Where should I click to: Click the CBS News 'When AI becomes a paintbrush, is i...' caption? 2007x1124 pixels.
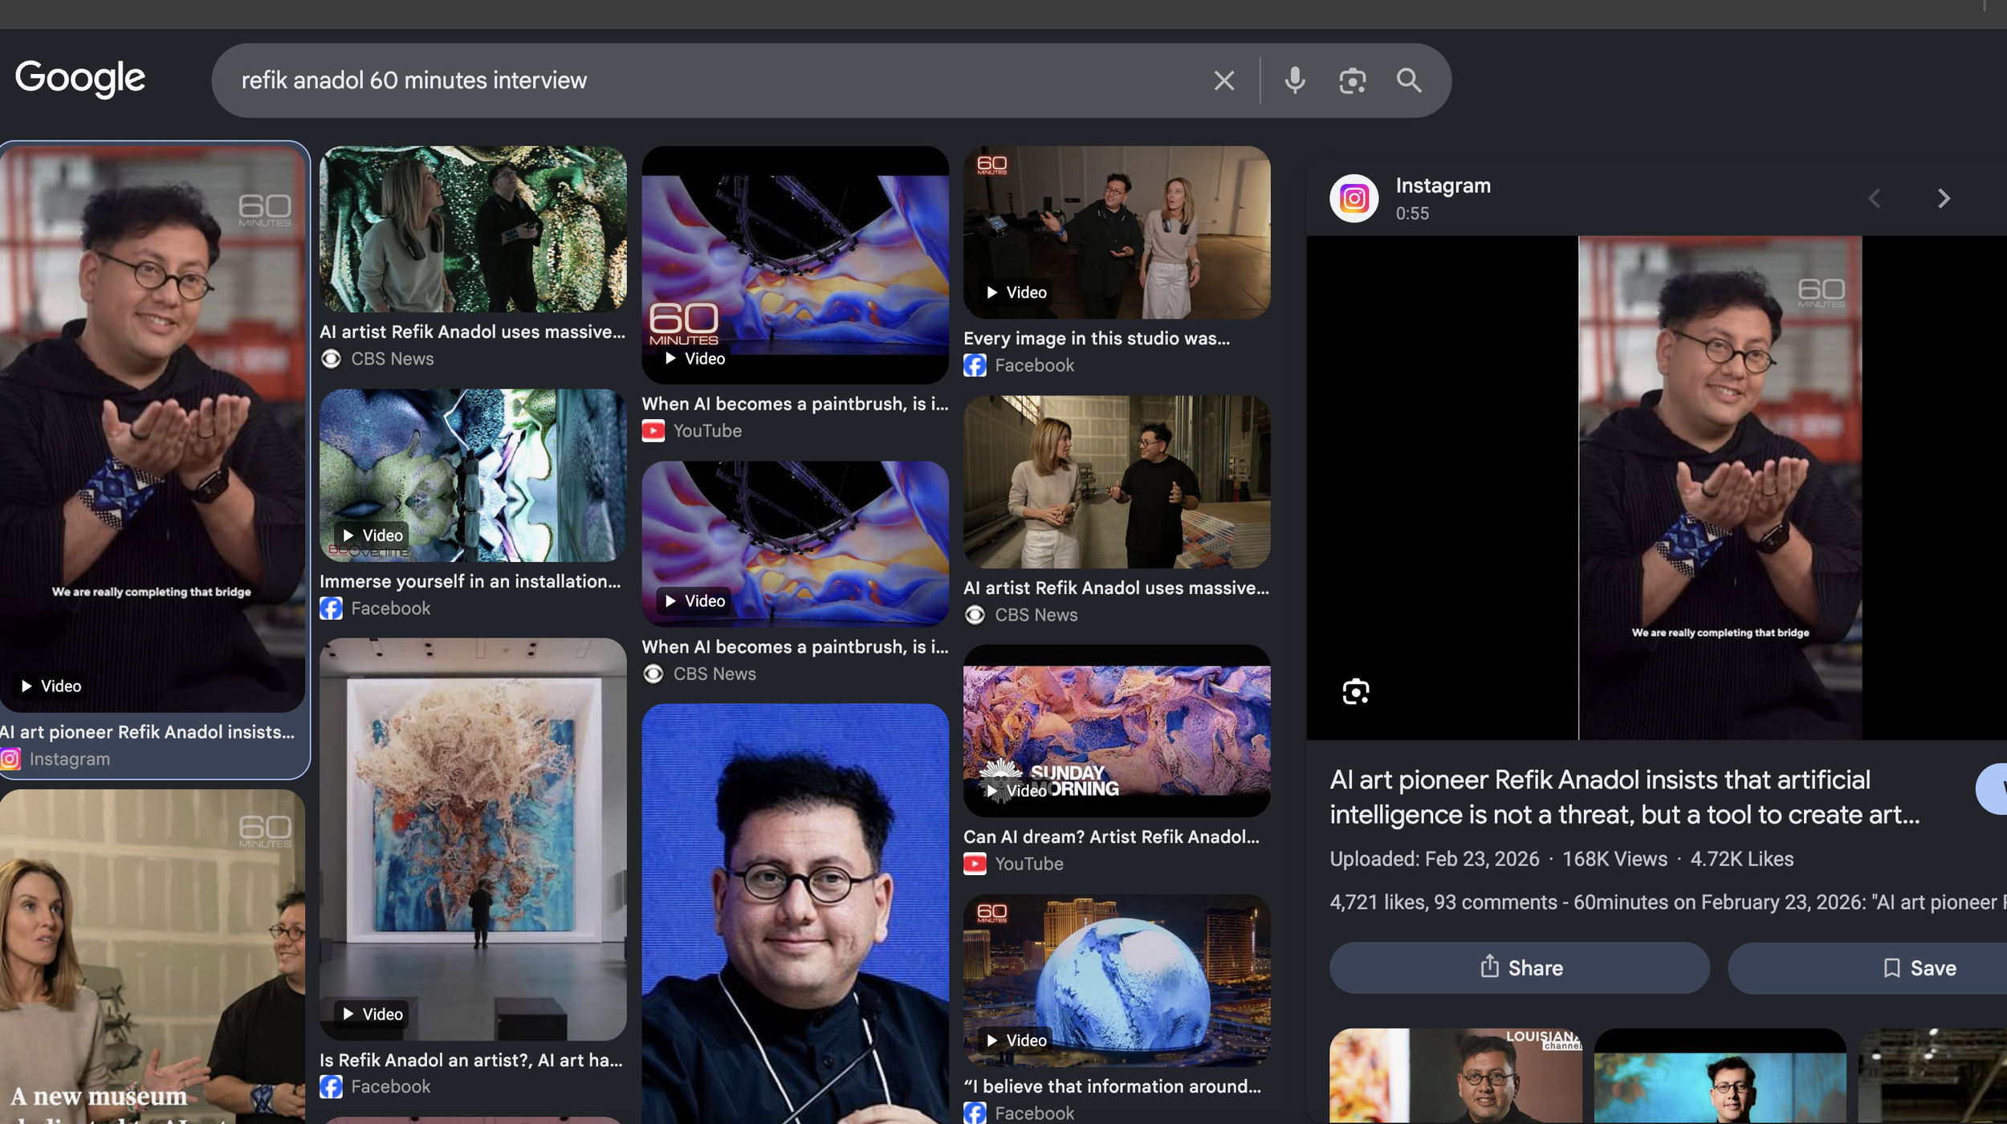pyautogui.click(x=795, y=647)
